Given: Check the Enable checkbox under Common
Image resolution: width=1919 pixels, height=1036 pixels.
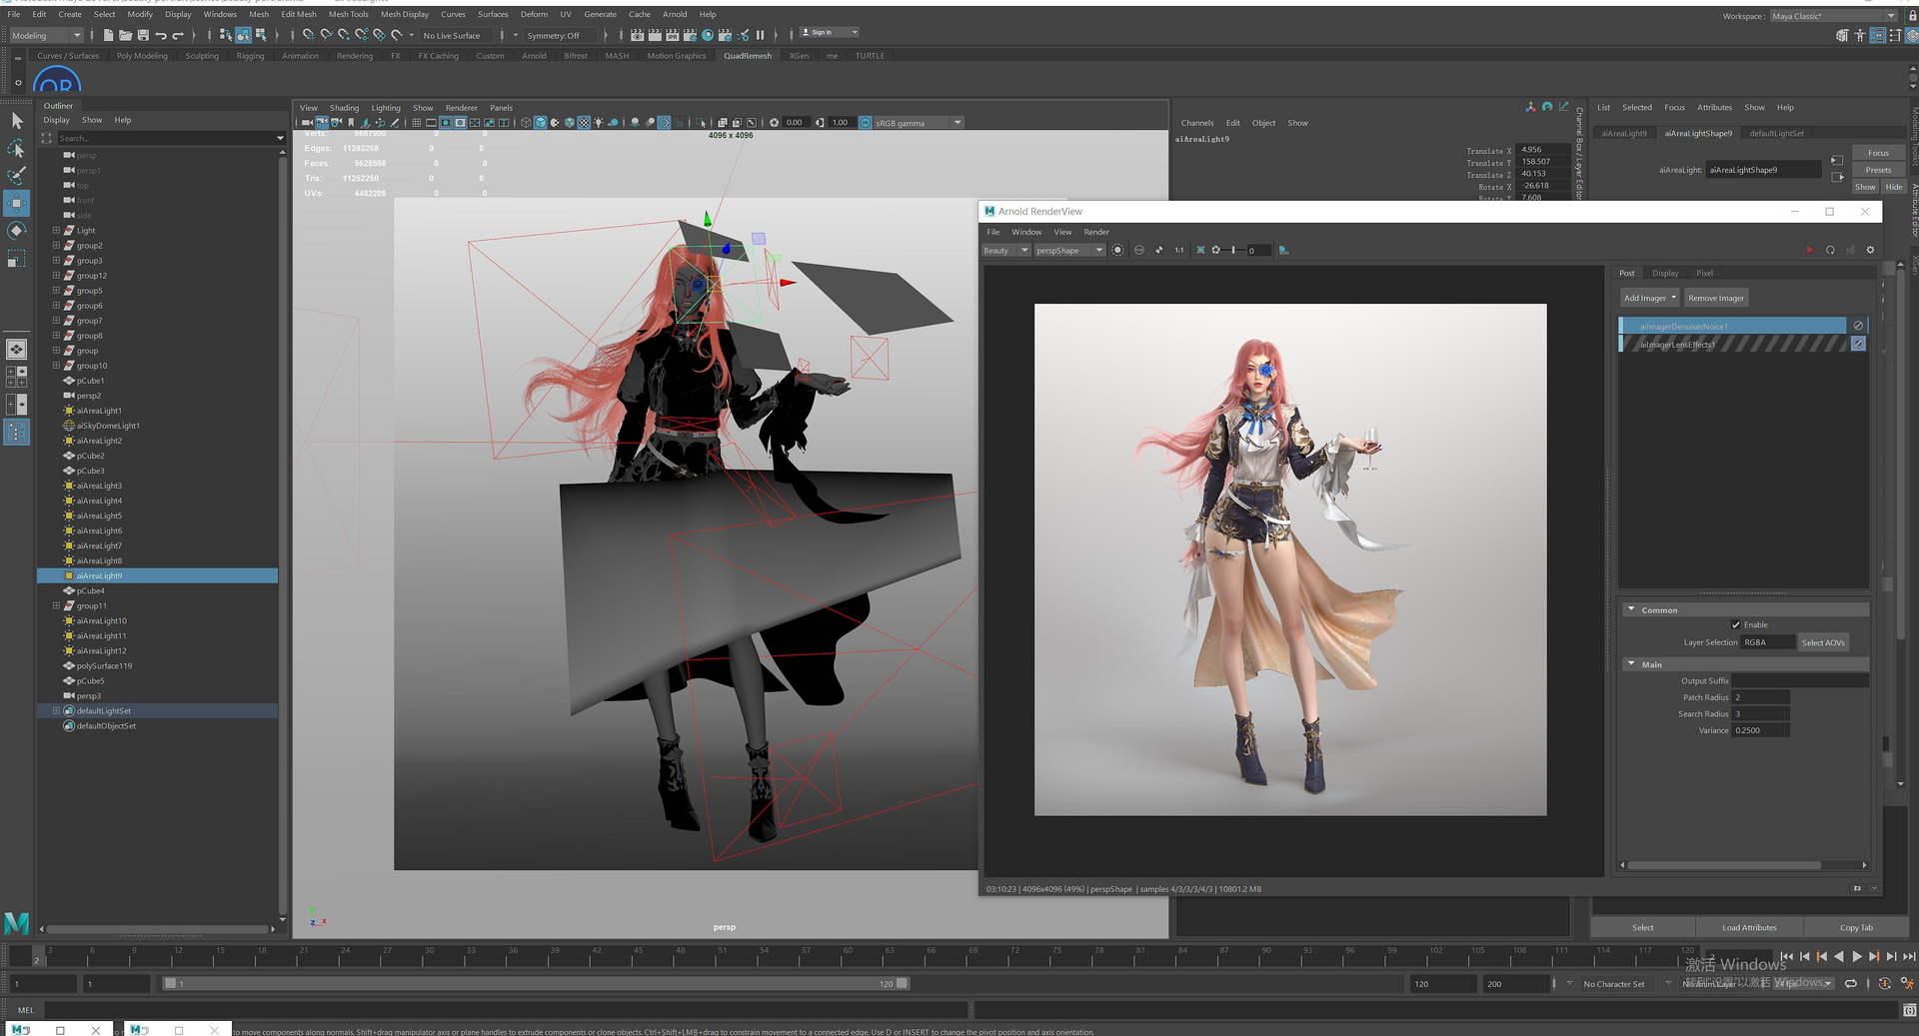Looking at the screenshot, I should (1736, 624).
